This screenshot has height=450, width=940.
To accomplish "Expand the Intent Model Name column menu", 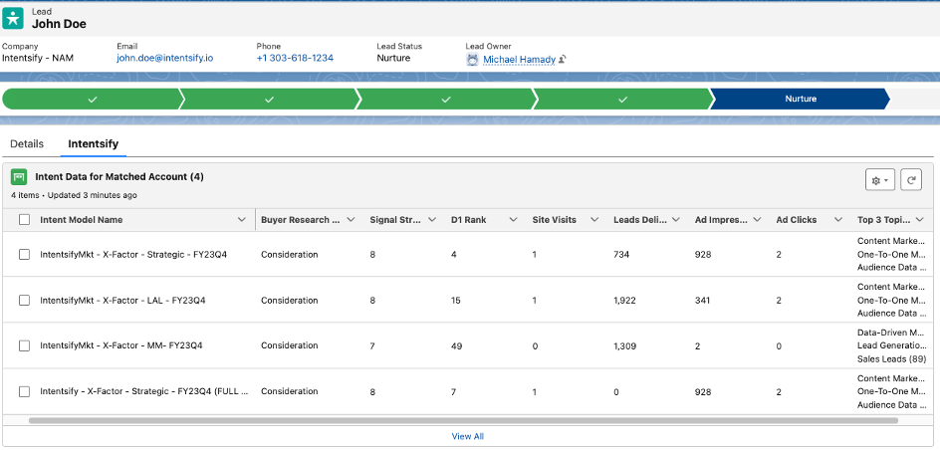I will click(241, 220).
